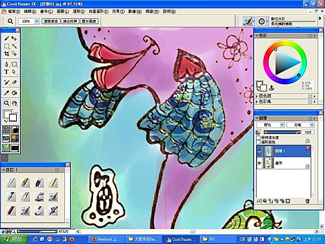Enable the pick up underlying color checkbox
This screenshot has width=325, height=244.
(x=258, y=142)
